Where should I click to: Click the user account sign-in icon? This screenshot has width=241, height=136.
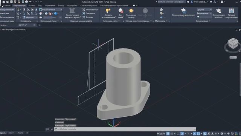click(x=192, y=2)
